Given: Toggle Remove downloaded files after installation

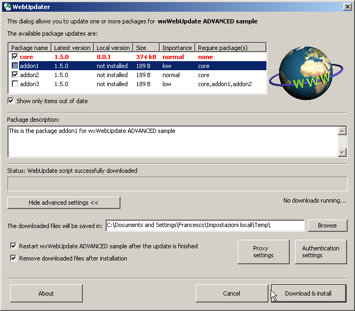Looking at the screenshot, I should 13,258.
